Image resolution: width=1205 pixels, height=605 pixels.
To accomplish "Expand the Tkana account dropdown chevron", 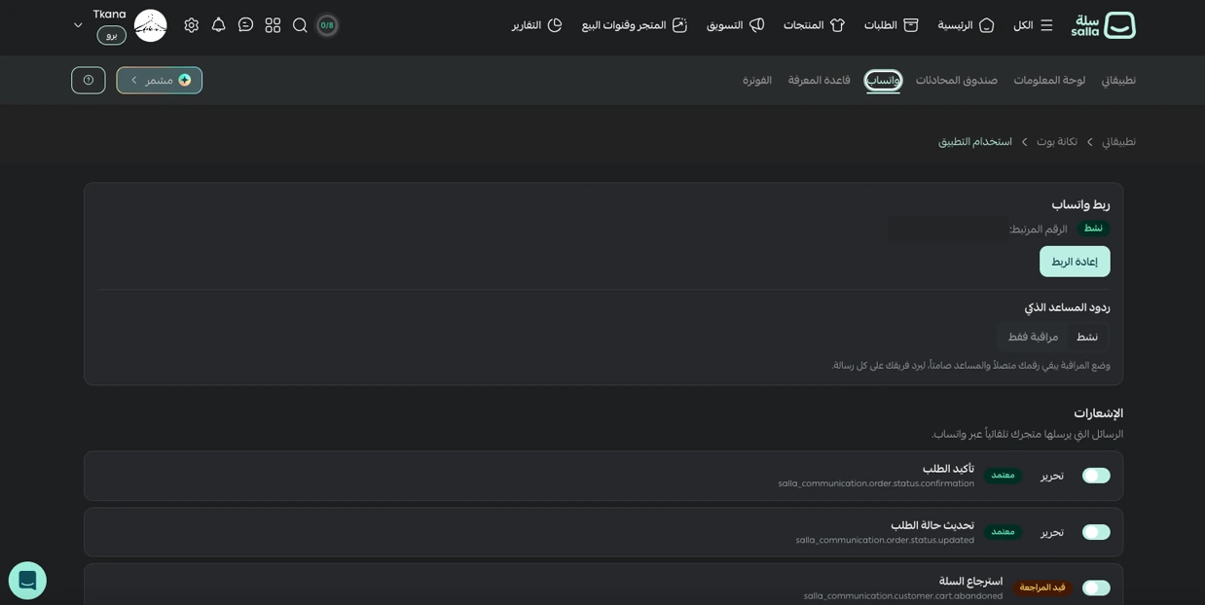I will coord(78,25).
